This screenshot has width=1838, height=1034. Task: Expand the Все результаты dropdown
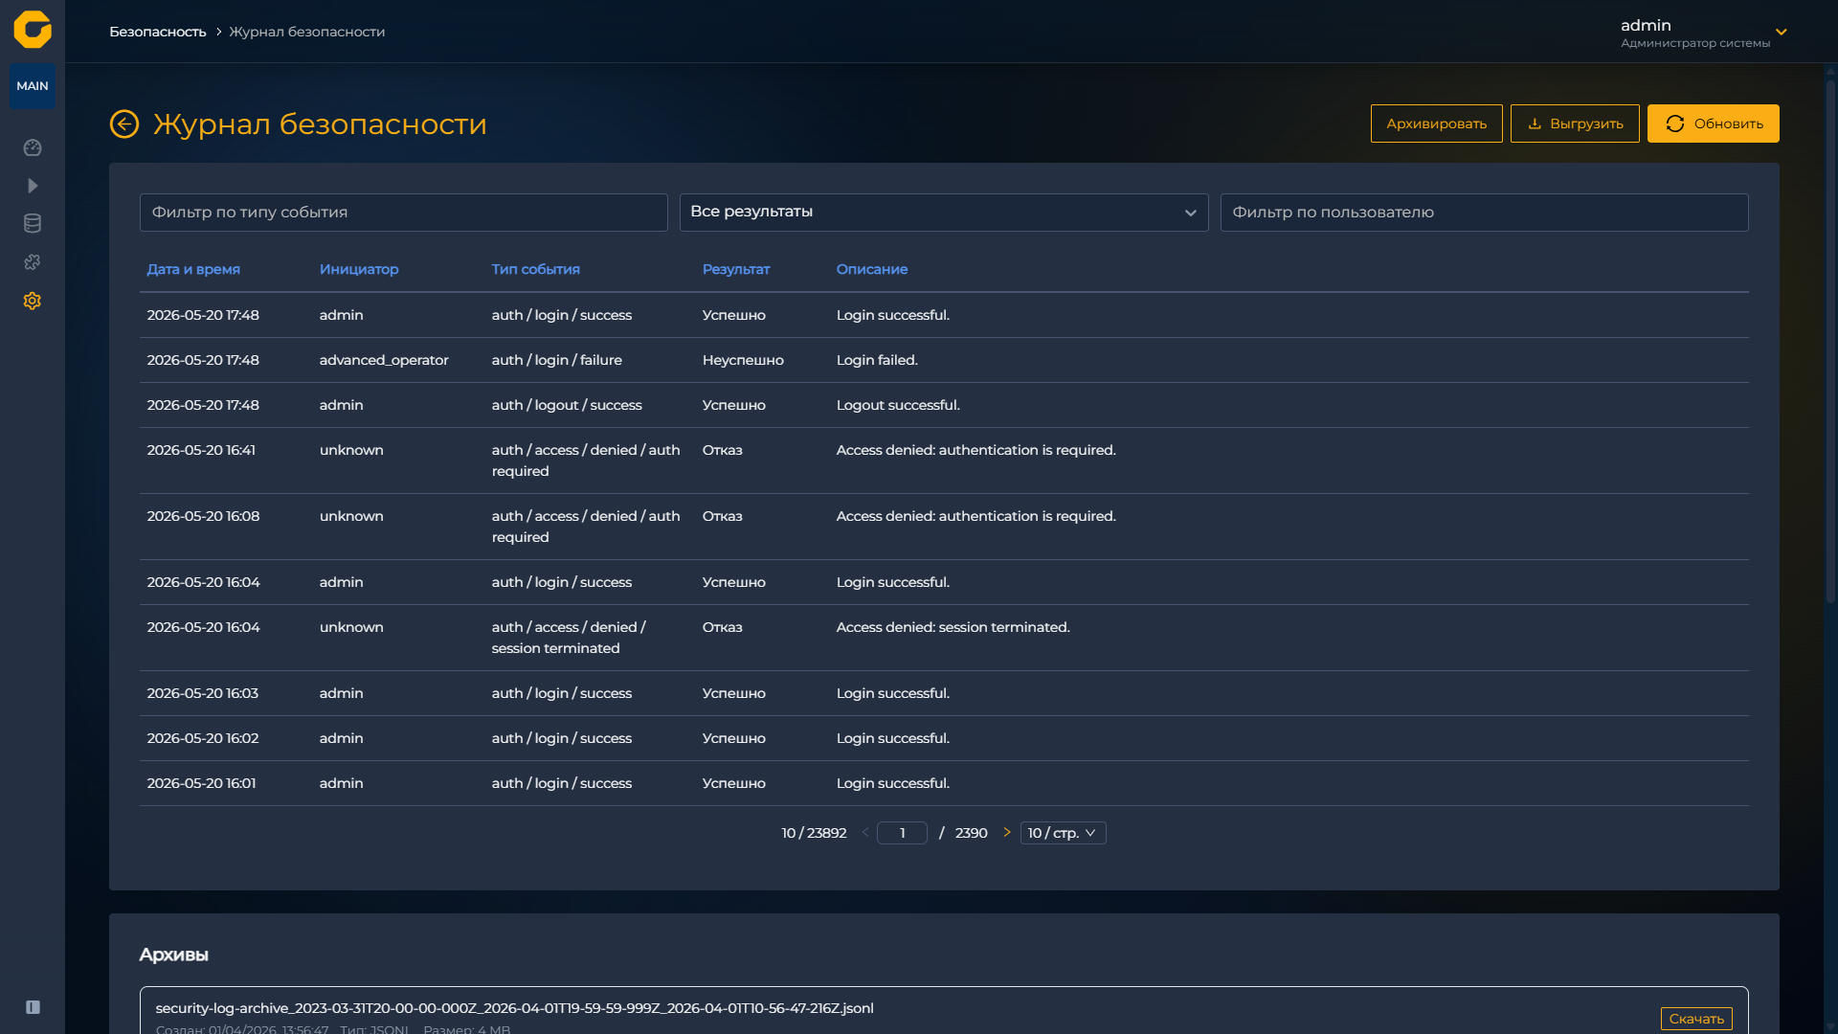tap(944, 213)
